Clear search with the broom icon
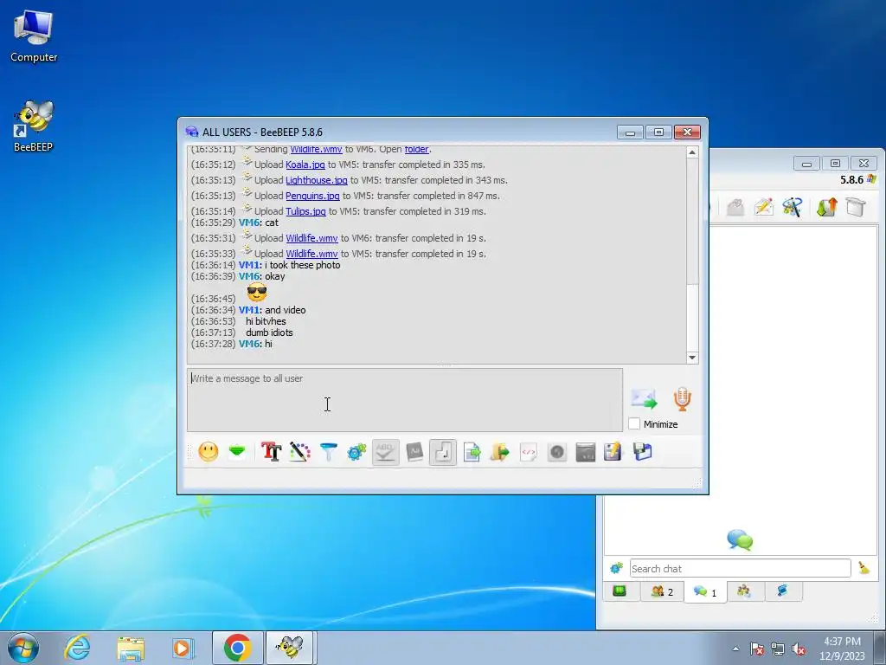Image resolution: width=886 pixels, height=665 pixels. (x=864, y=568)
